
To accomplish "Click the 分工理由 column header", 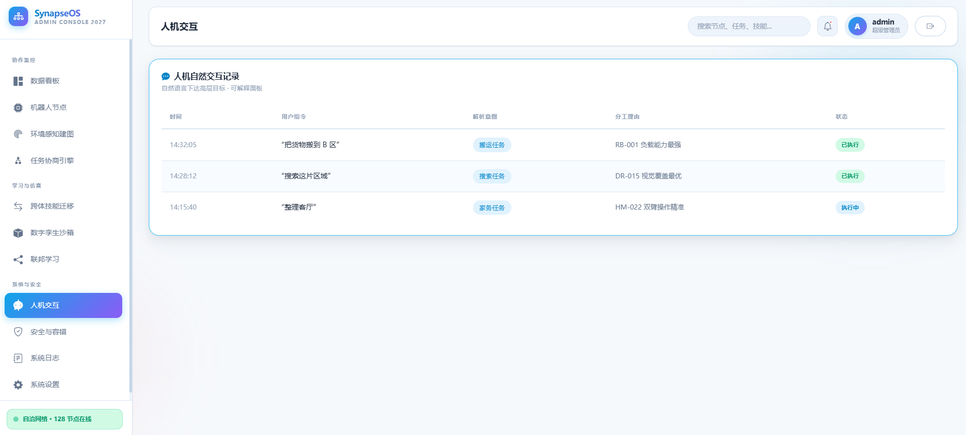I will click(627, 117).
